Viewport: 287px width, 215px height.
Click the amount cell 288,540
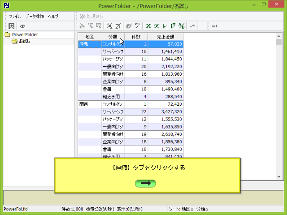[x=165, y=97]
